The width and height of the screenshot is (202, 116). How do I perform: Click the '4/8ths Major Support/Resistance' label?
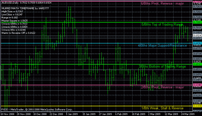click(162, 45)
